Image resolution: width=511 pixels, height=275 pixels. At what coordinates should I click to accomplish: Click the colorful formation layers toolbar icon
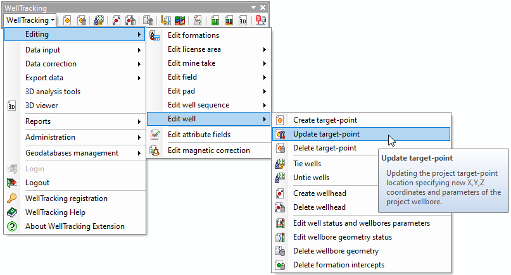click(180, 20)
